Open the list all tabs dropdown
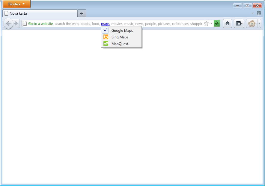Viewport: 265px width, 186px height. coord(252,13)
